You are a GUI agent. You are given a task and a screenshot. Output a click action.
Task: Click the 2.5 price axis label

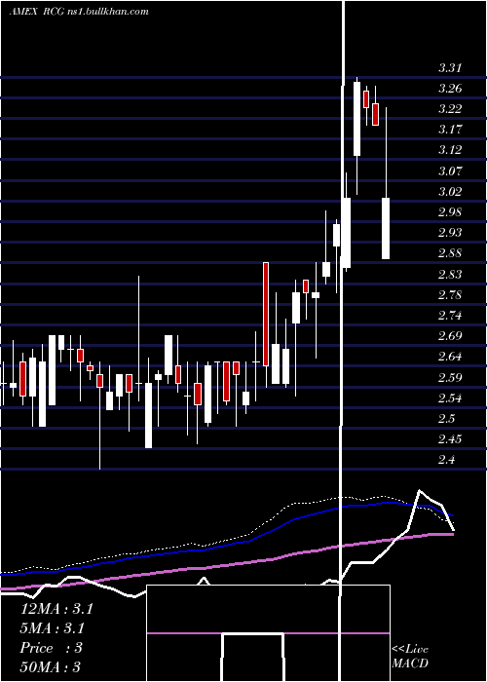coord(446,419)
